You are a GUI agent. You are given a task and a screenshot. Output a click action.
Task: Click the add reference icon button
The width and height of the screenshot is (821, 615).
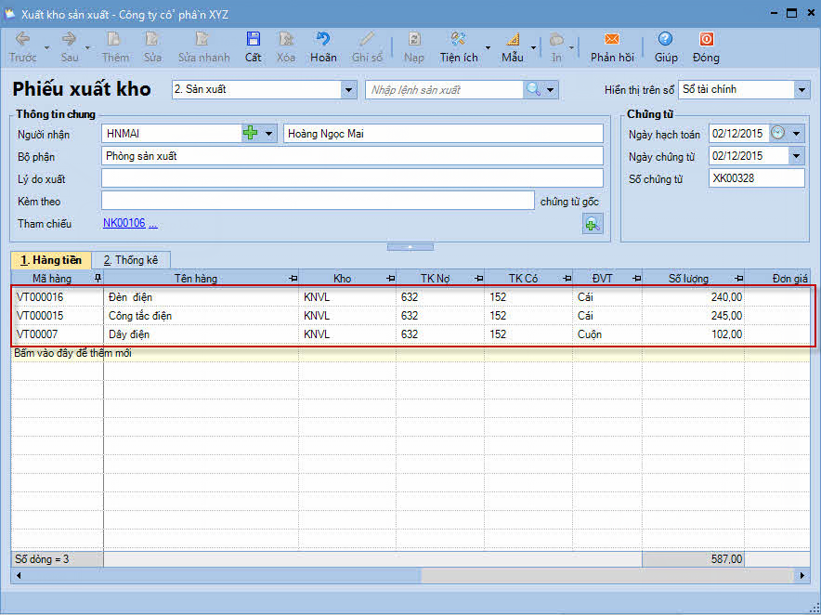pyautogui.click(x=592, y=223)
